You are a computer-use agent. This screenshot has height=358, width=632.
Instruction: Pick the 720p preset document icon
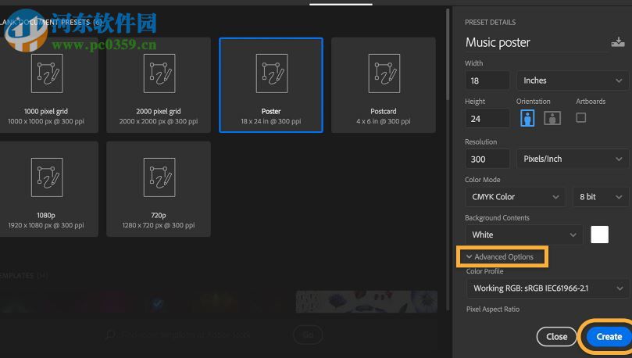[x=159, y=177]
